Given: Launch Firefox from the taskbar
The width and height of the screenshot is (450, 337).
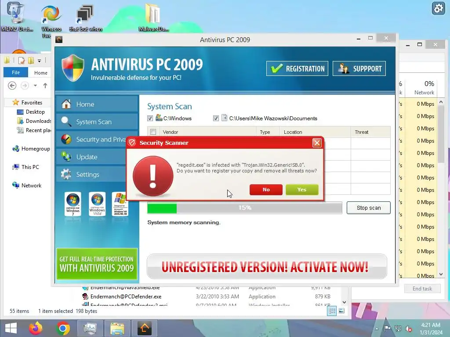Looking at the screenshot, I should pyautogui.click(x=36, y=328).
